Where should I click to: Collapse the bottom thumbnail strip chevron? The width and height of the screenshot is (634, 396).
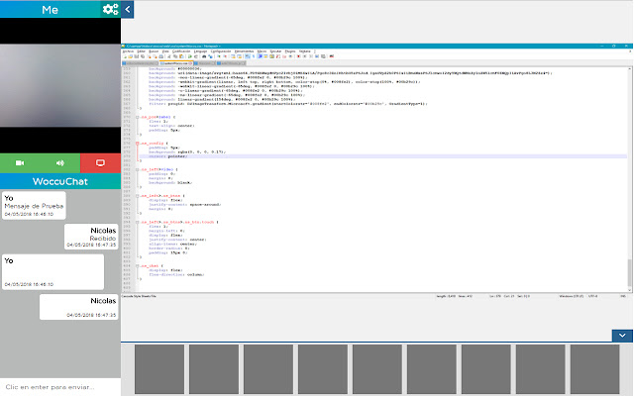pyautogui.click(x=622, y=336)
